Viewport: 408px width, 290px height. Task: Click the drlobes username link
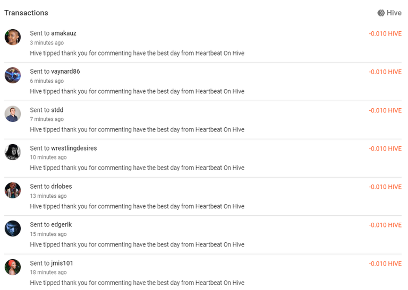62,187
